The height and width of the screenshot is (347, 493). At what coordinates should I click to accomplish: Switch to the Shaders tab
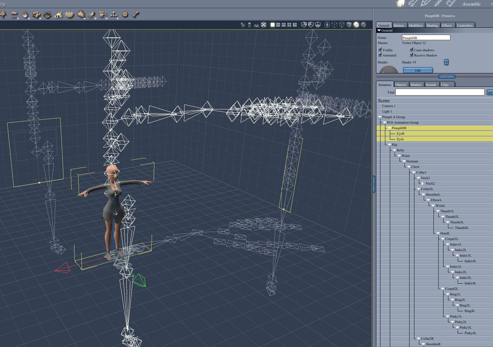tap(416, 84)
